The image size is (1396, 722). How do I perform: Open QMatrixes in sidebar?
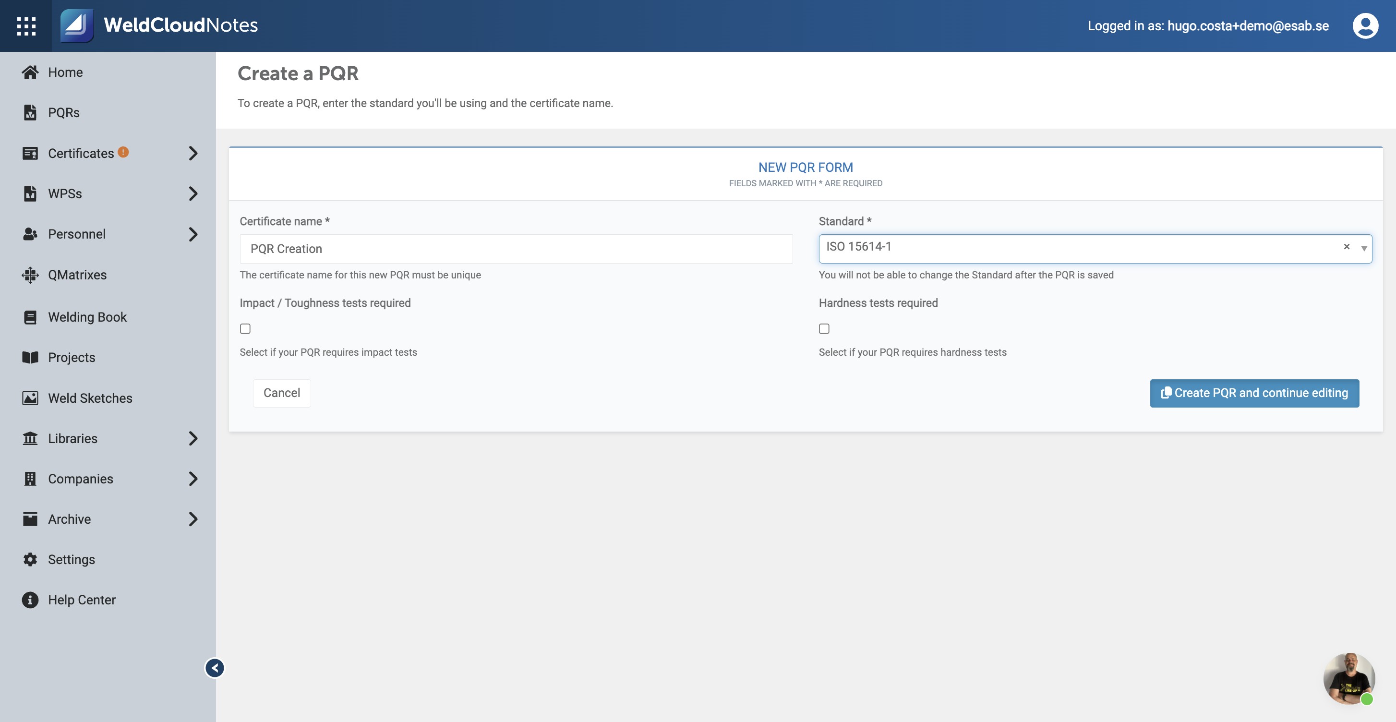coord(77,275)
